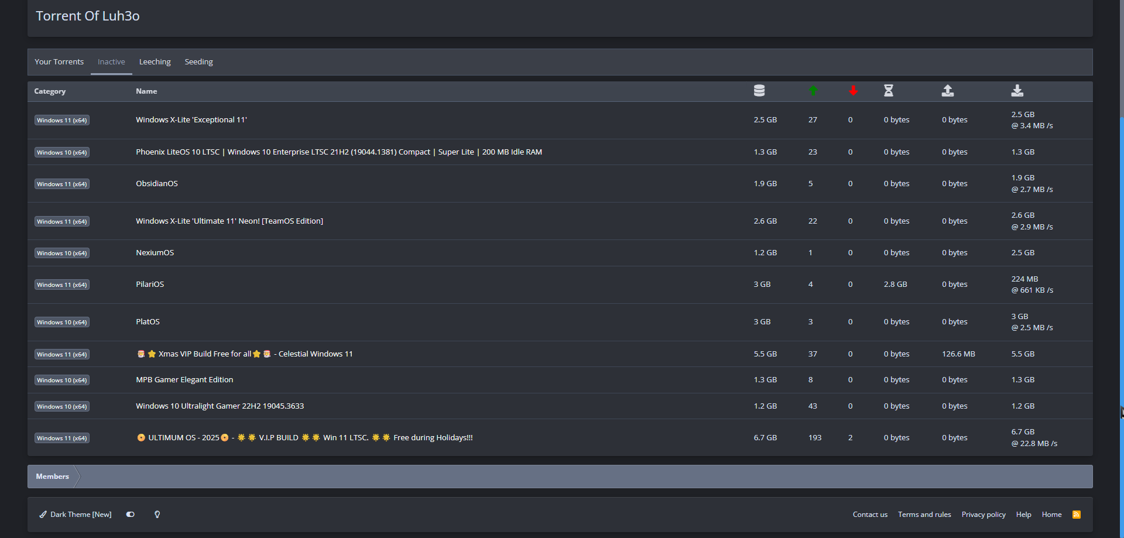Open Terms and rules link

tap(924, 515)
